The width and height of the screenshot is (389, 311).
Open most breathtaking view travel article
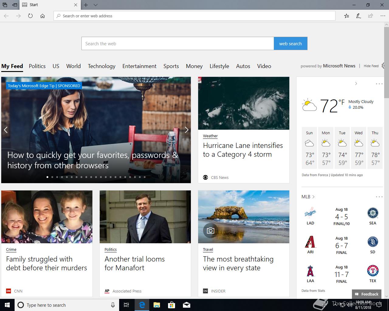[238, 263]
